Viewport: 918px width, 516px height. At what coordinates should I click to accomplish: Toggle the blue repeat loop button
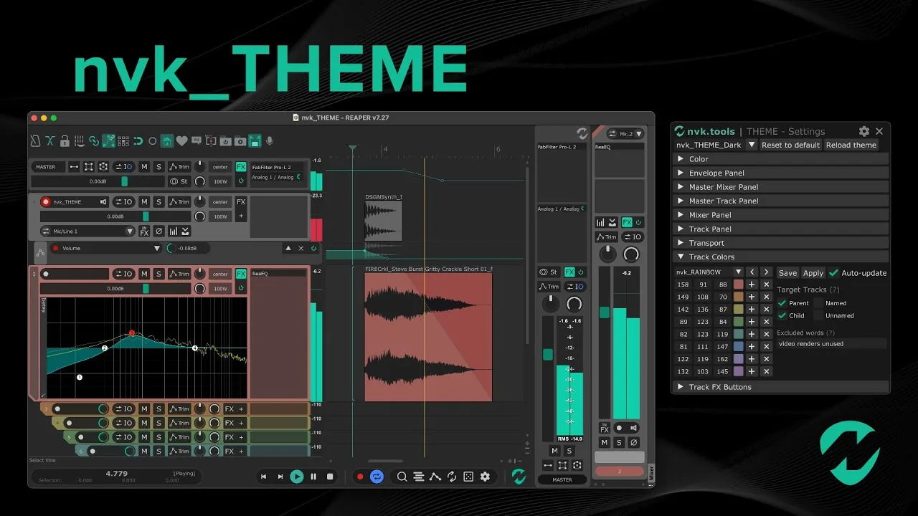(377, 477)
